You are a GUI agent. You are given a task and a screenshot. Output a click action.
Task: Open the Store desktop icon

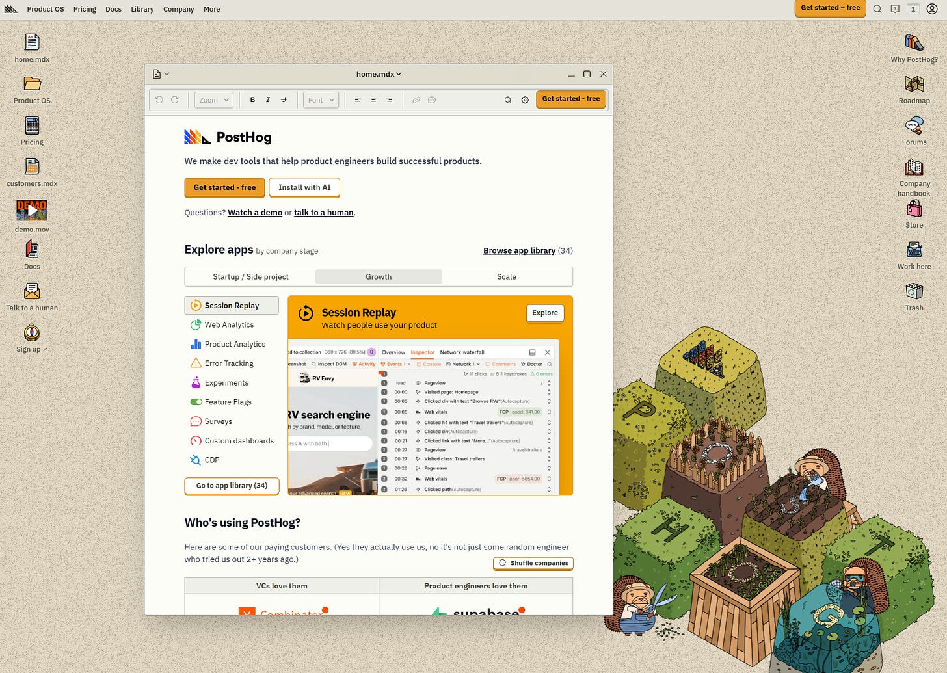[x=914, y=209]
